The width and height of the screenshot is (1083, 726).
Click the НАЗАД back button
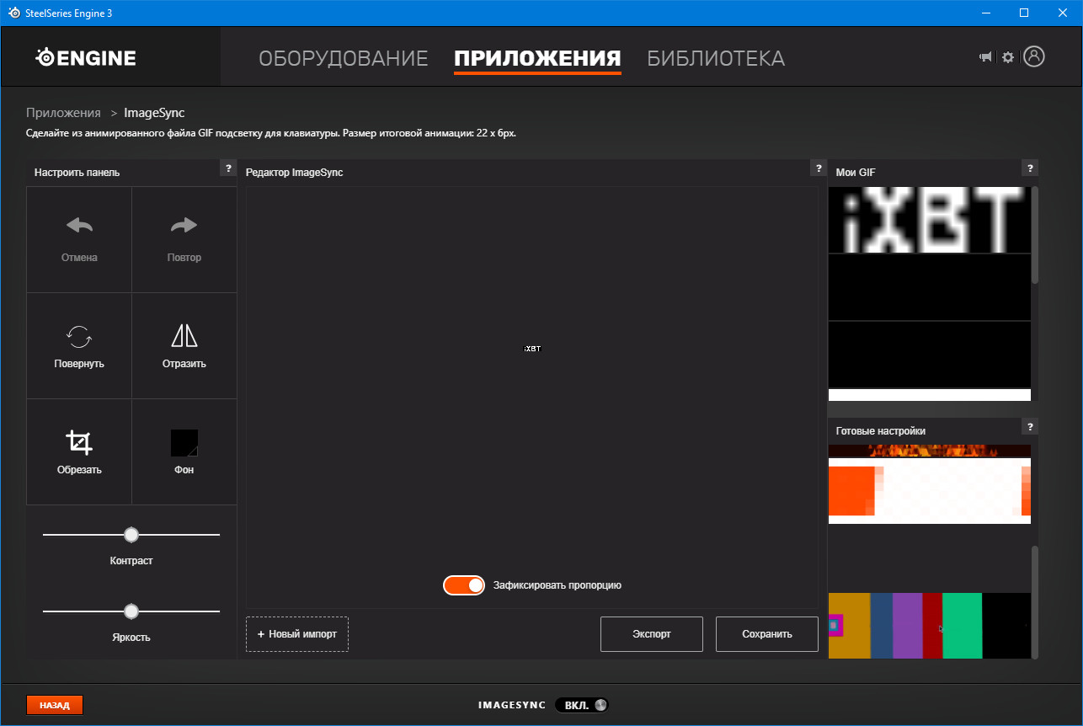click(x=55, y=705)
